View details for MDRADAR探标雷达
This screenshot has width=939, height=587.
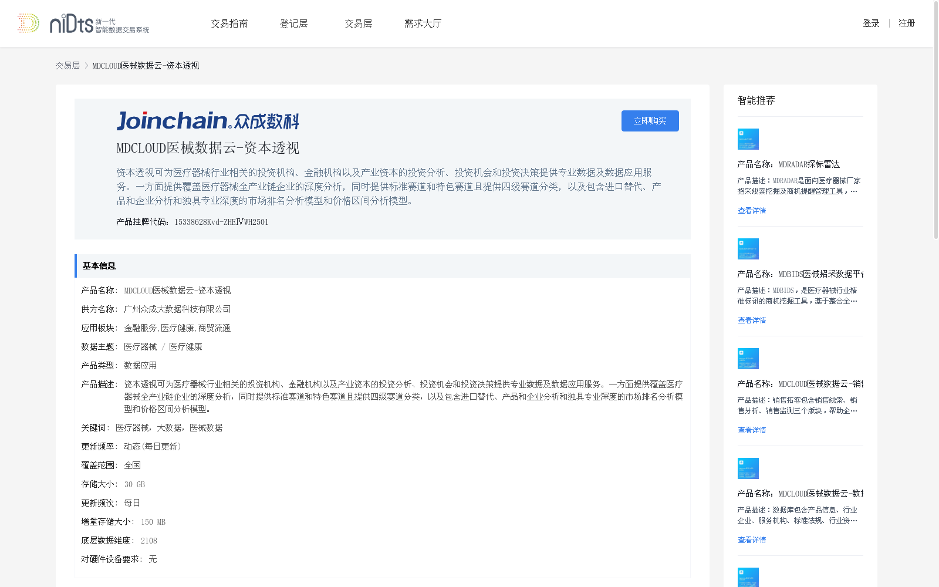[752, 211]
